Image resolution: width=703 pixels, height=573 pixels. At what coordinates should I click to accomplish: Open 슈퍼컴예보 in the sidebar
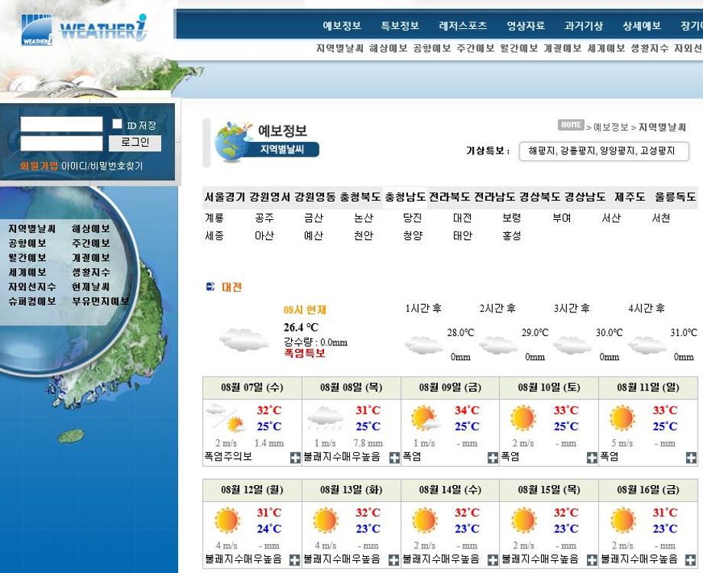[x=32, y=301]
